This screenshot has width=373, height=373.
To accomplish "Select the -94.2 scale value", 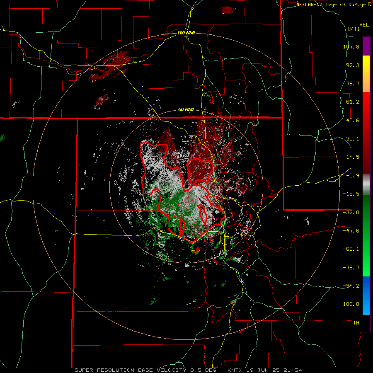I will tap(351, 286).
